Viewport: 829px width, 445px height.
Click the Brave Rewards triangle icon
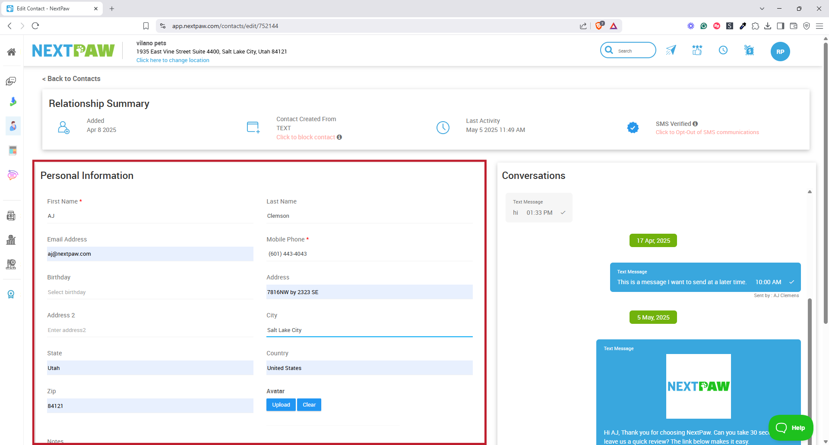pyautogui.click(x=614, y=26)
